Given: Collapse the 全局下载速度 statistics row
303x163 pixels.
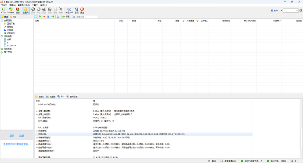Looking at the screenshot, I should 37,111.
